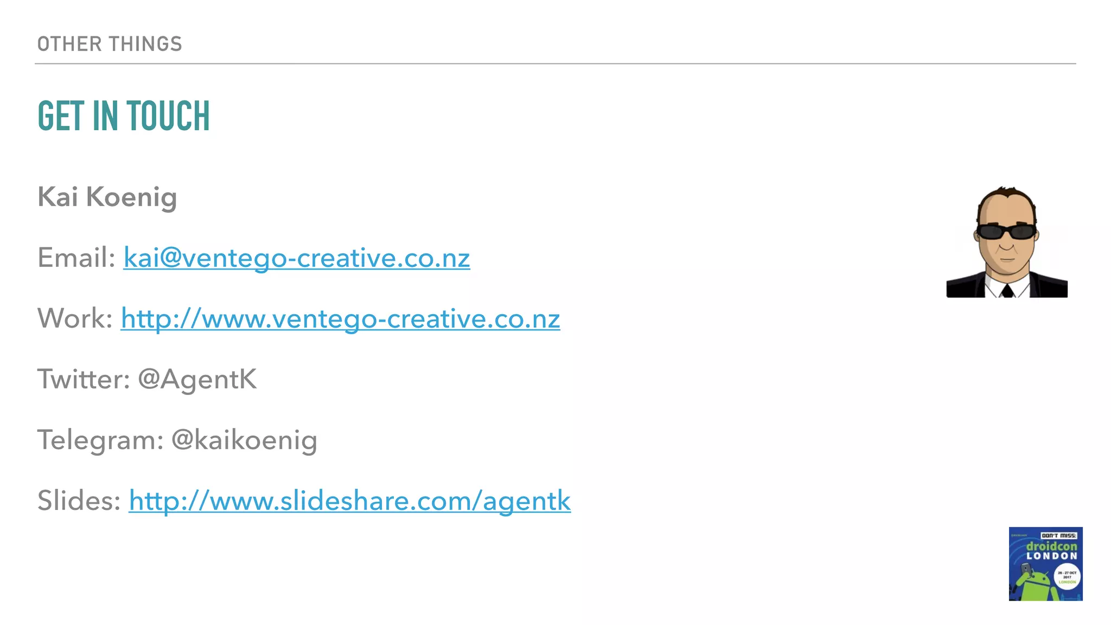Select the Kai Koenig name text
Screen dimensions: 1111x625
(107, 197)
